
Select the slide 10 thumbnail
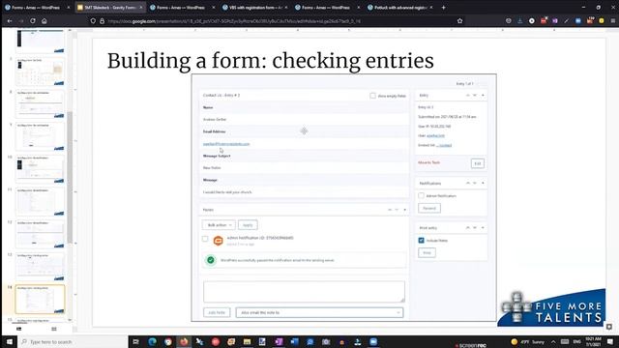pos(41,169)
